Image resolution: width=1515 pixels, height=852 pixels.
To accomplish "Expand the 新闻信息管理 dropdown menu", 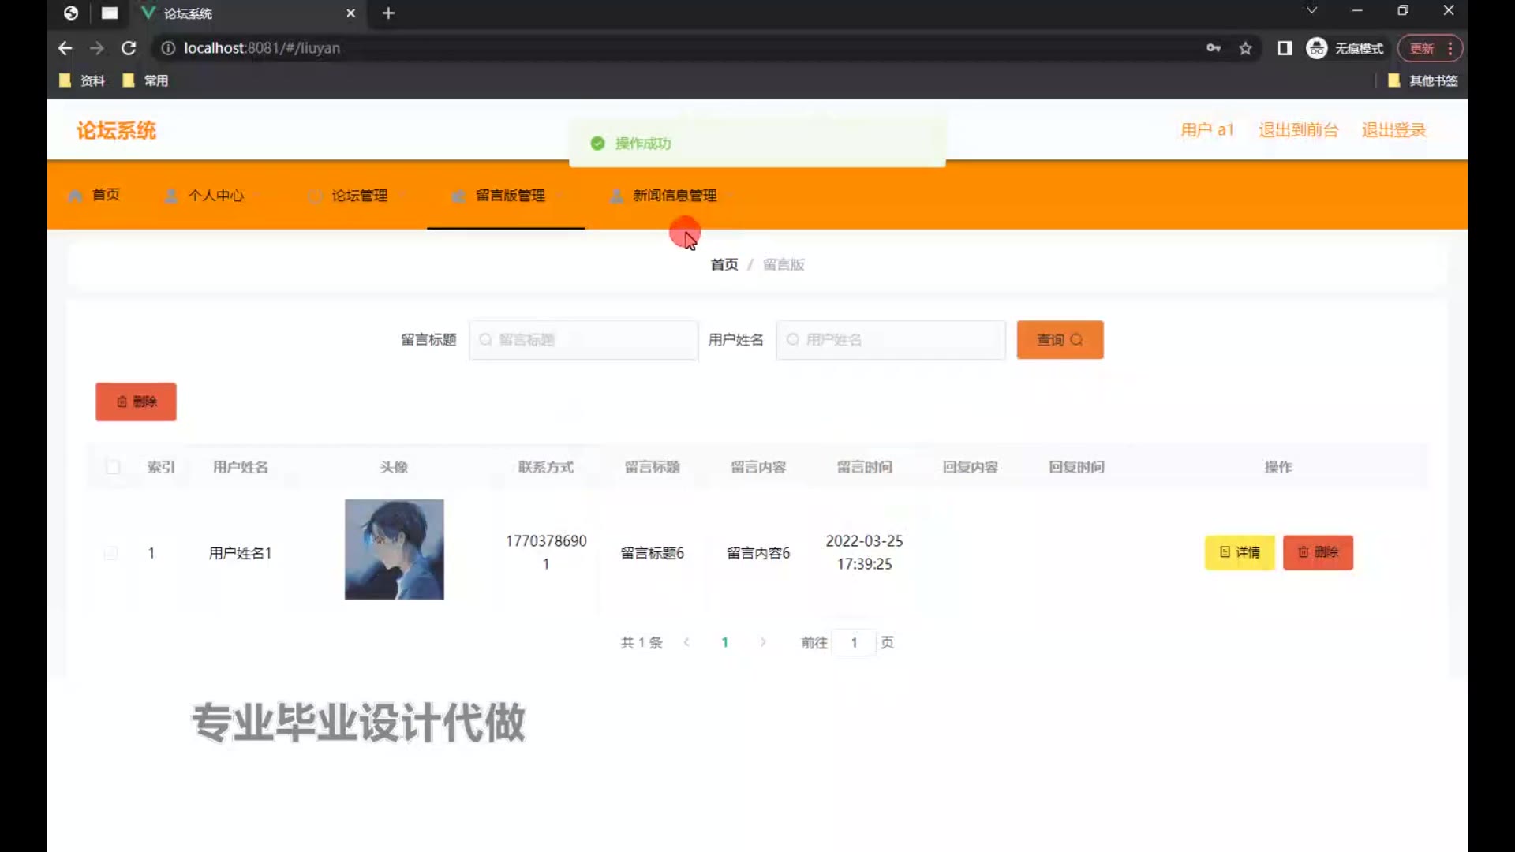I will [x=674, y=196].
